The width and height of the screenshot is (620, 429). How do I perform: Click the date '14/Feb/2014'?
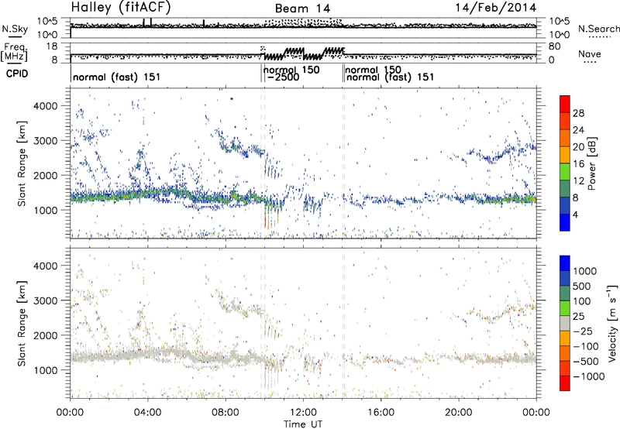pos(496,8)
